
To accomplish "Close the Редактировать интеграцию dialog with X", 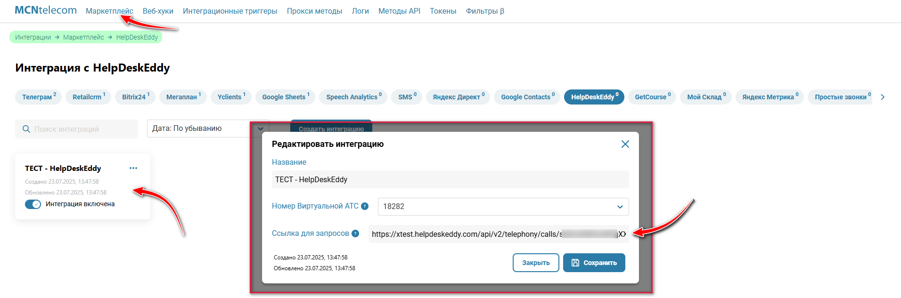I will (625, 144).
